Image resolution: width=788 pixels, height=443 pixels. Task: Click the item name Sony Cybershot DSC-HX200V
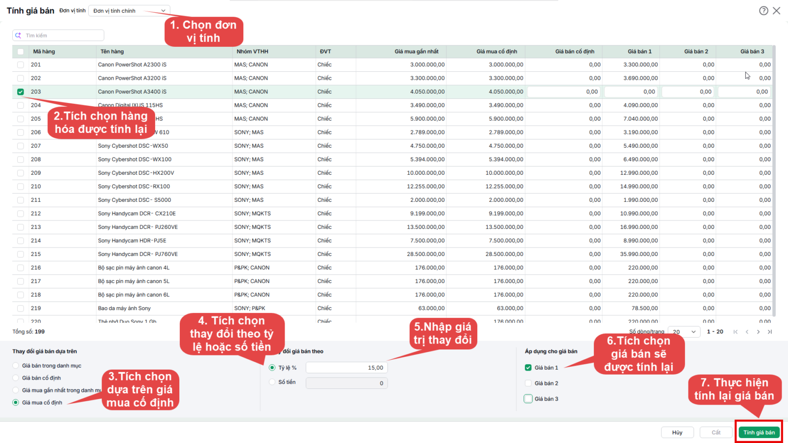click(136, 173)
